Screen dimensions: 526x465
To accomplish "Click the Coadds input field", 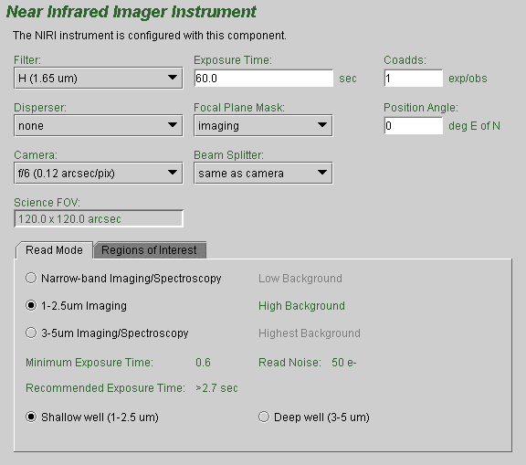I will (x=414, y=79).
